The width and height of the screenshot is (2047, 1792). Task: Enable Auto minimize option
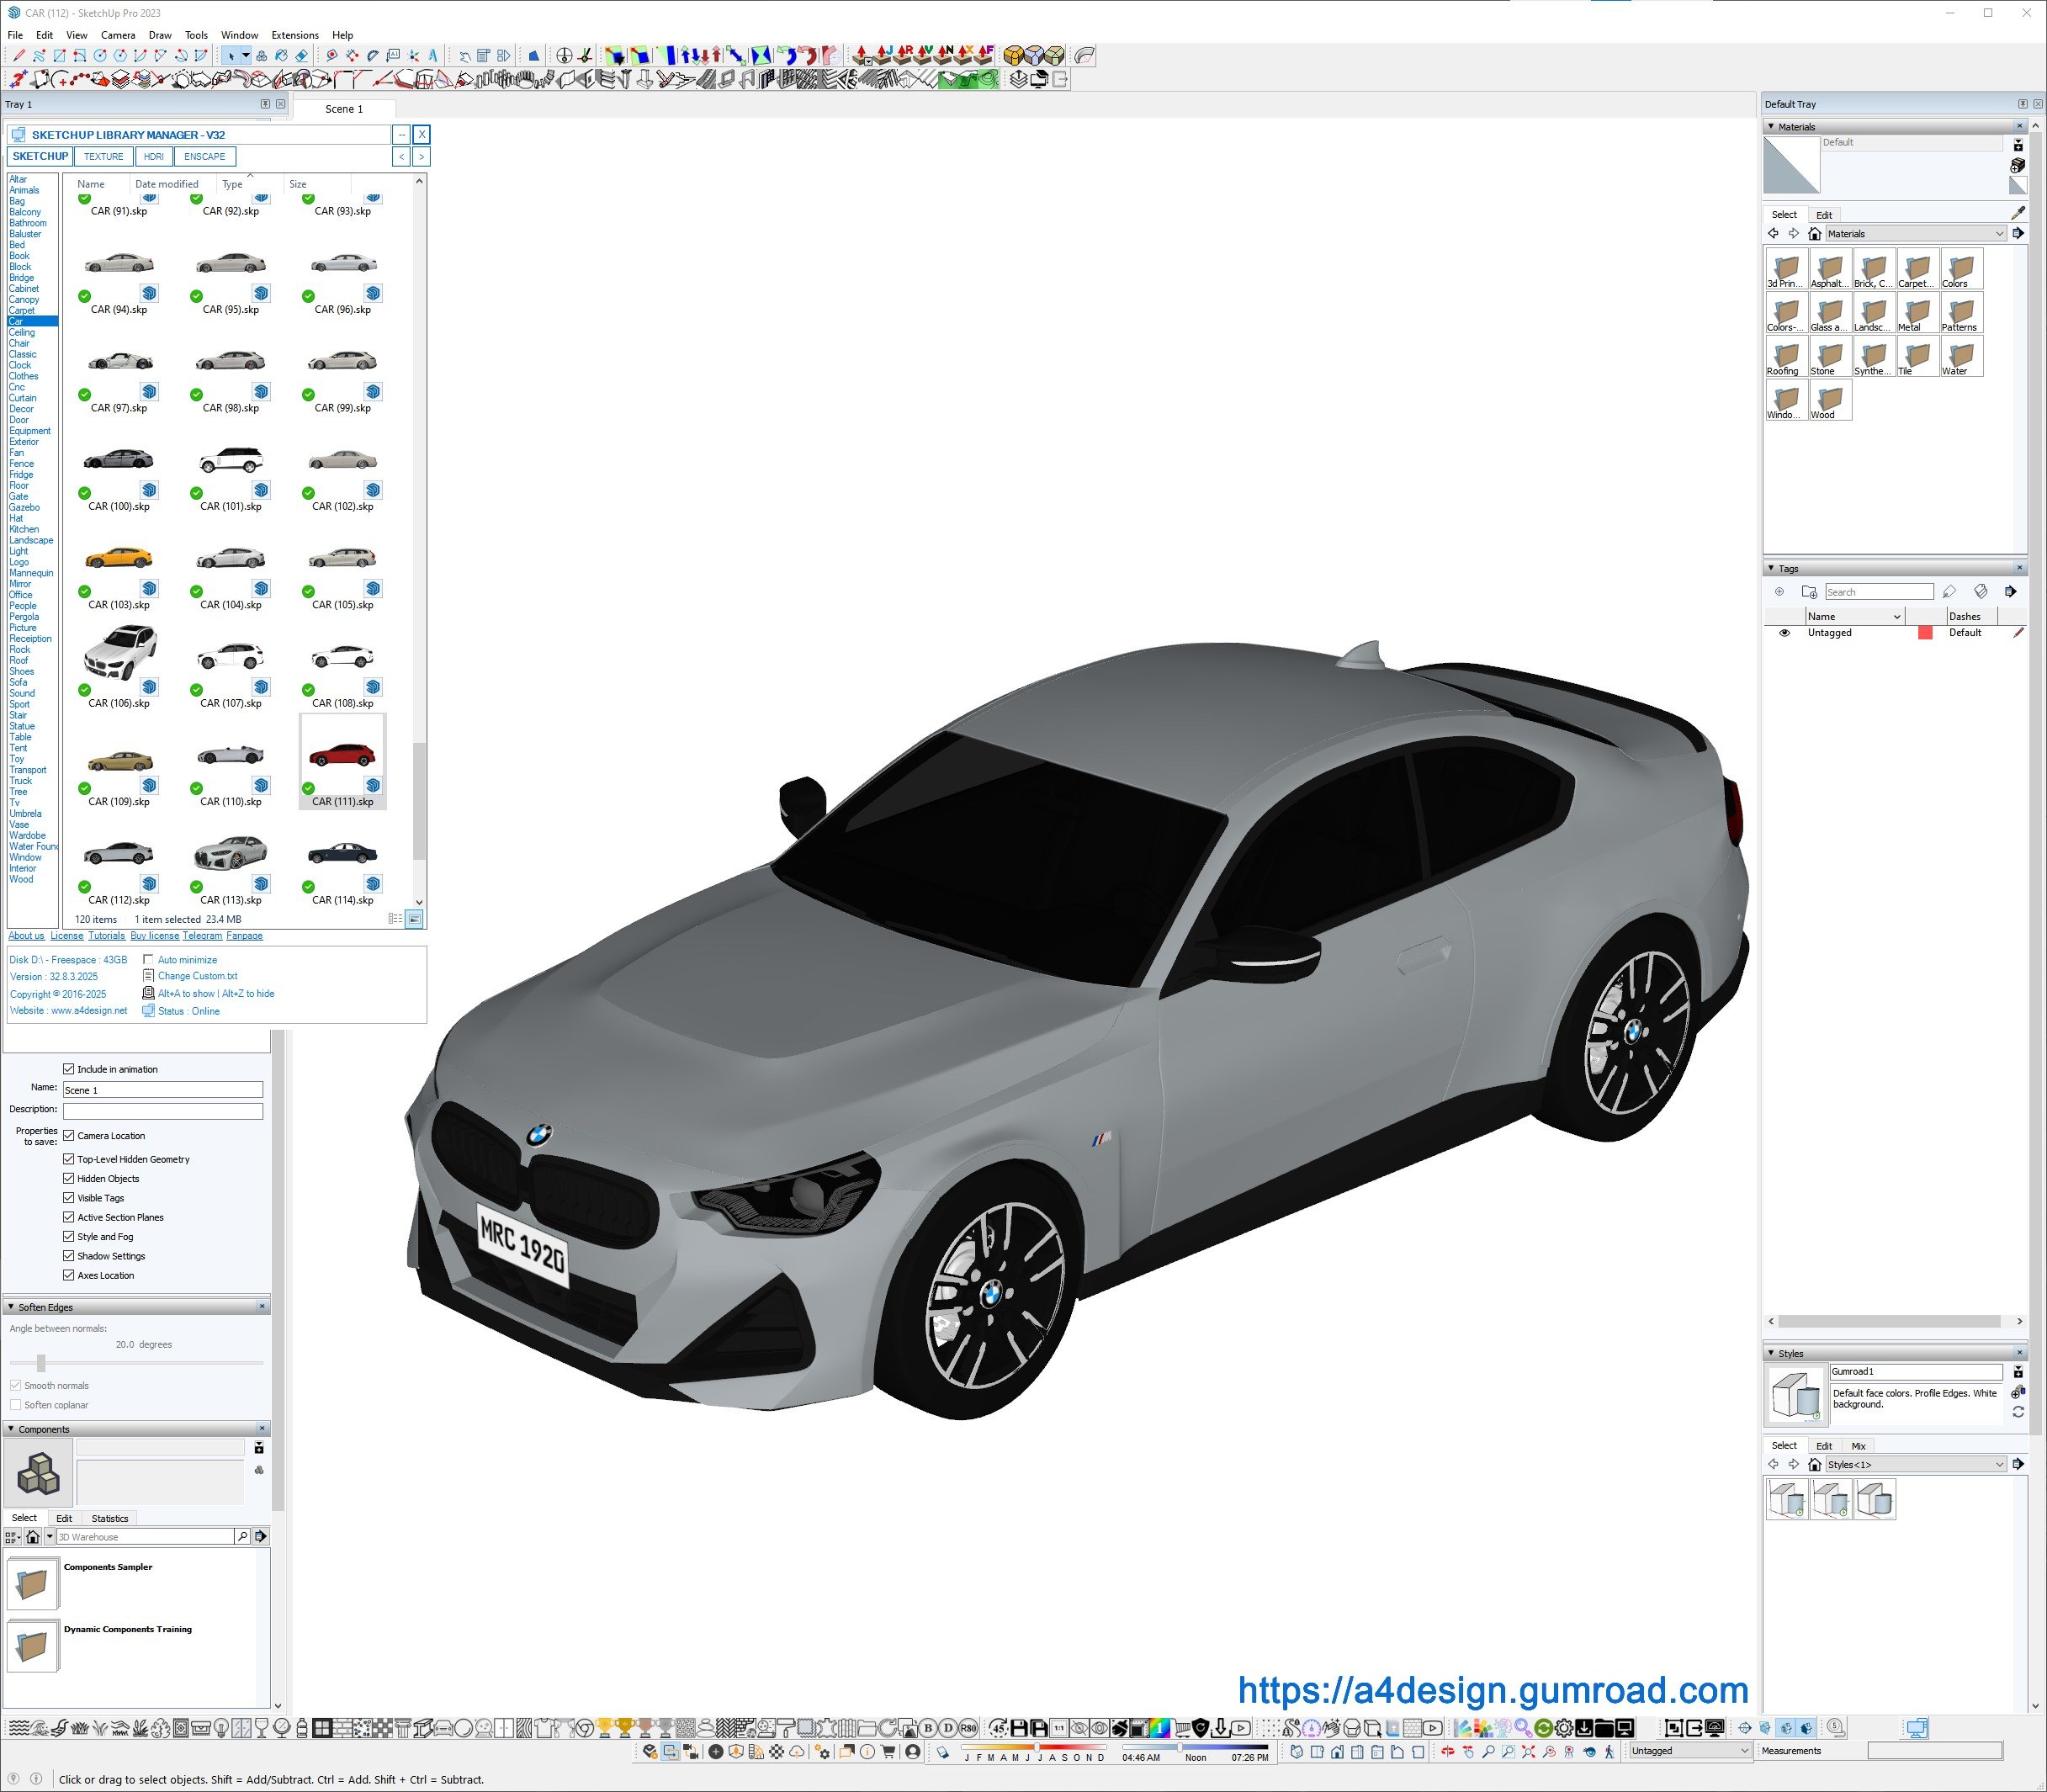(x=148, y=960)
